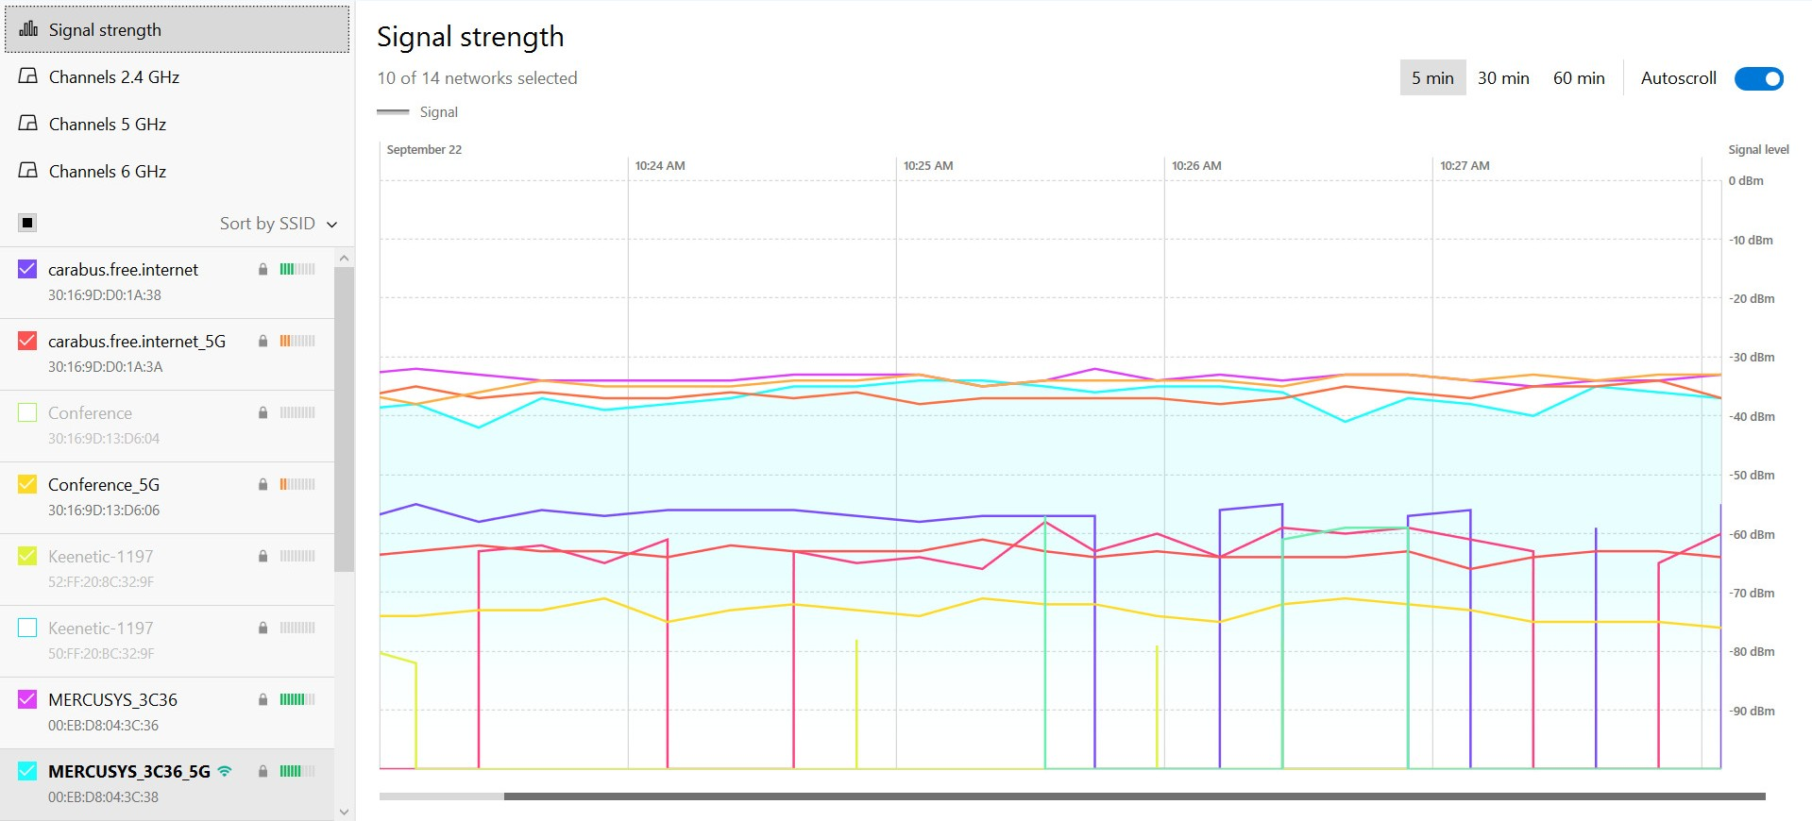Click the Signal strength bar chart icon
The image size is (1812, 821).
click(x=28, y=29)
